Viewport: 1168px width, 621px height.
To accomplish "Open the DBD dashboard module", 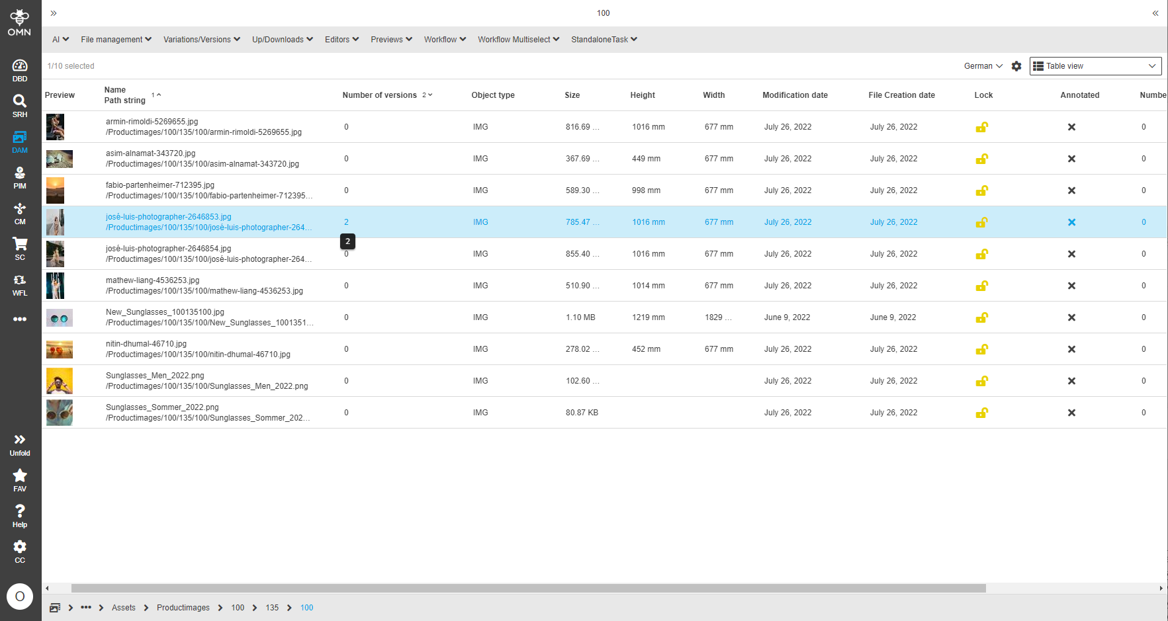I will [20, 69].
